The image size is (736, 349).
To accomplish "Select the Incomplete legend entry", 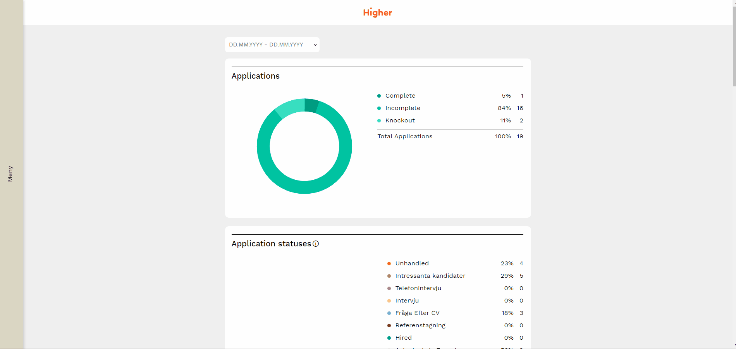I will pyautogui.click(x=402, y=108).
